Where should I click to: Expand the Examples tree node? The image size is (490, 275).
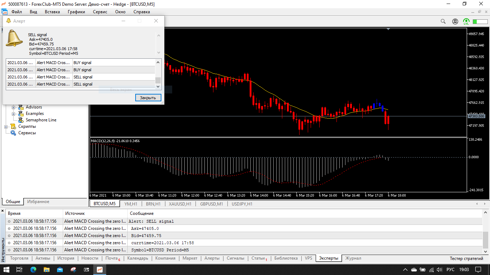coord(14,114)
